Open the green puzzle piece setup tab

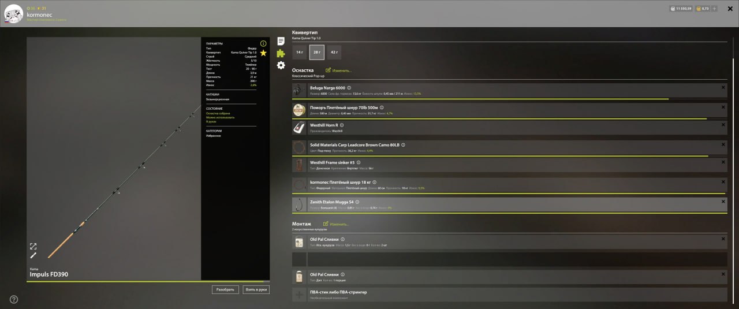281,53
